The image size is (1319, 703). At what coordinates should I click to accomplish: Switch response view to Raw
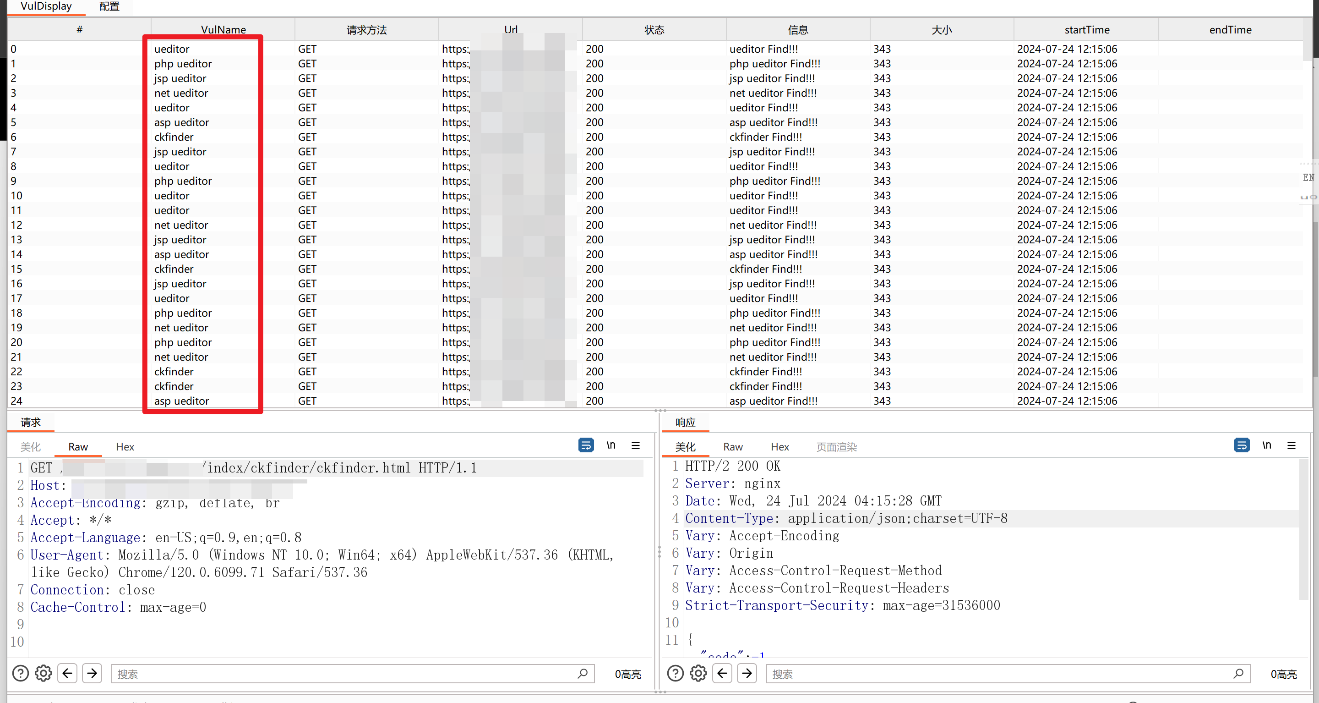[x=733, y=447]
